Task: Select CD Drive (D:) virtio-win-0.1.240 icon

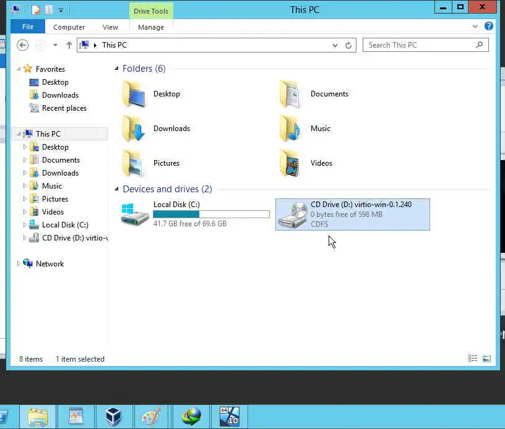Action: 293,215
